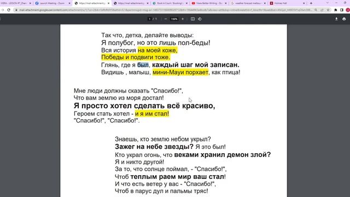Open the share this page icon
Viewport: 350px width, 197px height.
click(322, 10)
